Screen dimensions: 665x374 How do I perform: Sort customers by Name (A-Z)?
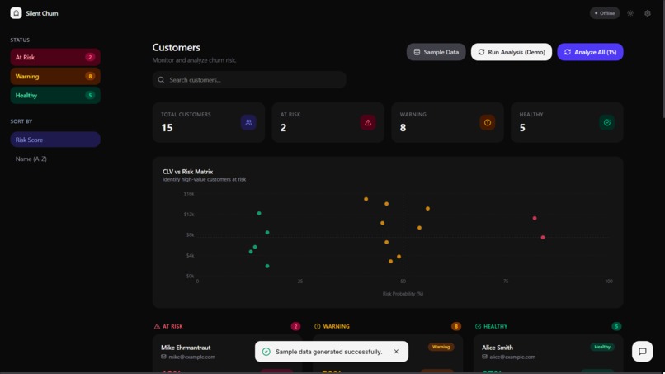[x=55, y=159]
